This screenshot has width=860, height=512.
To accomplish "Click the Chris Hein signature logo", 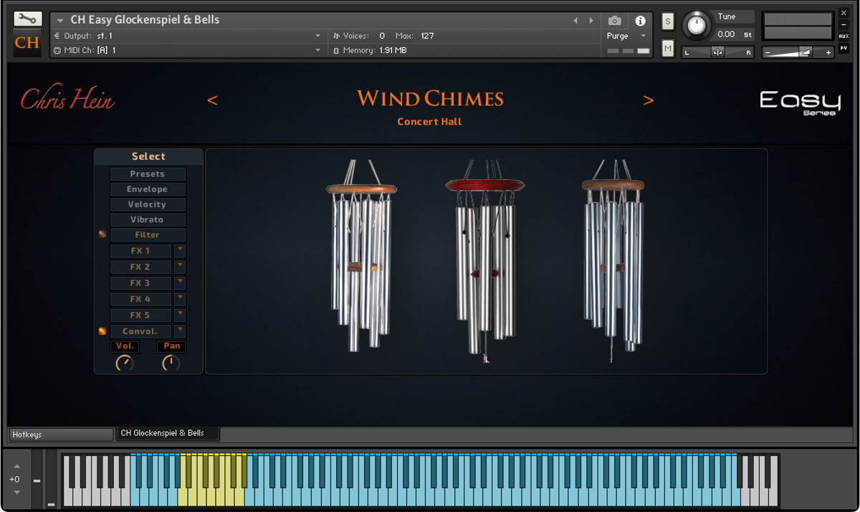I will (x=67, y=100).
